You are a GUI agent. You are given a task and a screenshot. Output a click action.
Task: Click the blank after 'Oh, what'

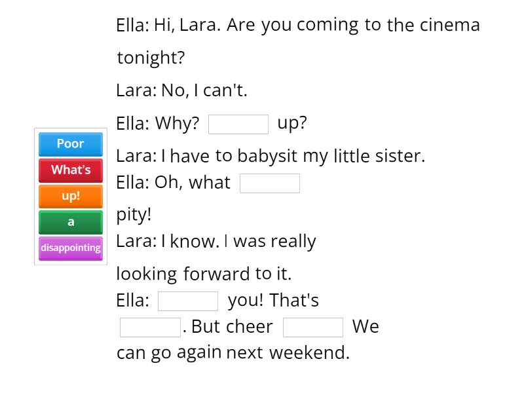270,183
